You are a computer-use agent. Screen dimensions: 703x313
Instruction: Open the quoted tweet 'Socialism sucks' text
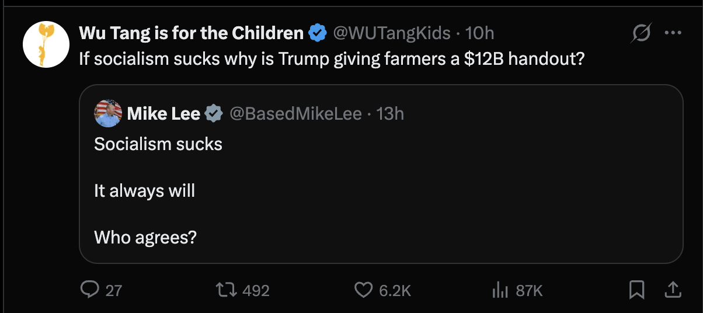pyautogui.click(x=158, y=144)
